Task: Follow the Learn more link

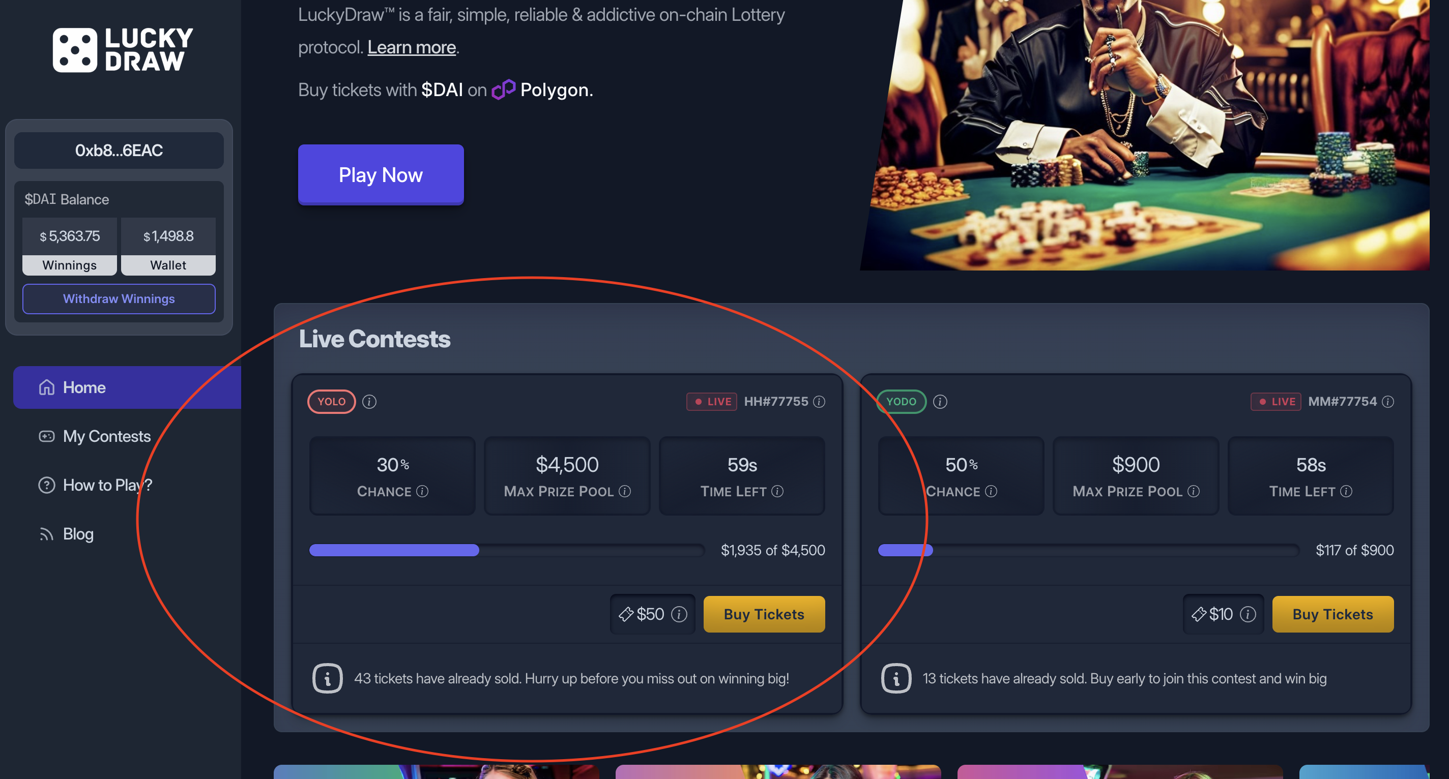Action: 411,47
